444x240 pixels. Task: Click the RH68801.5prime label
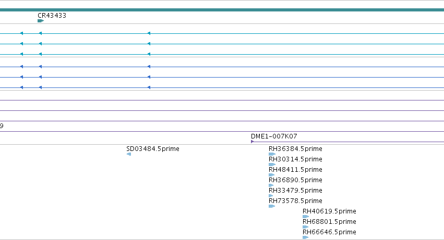click(329, 222)
